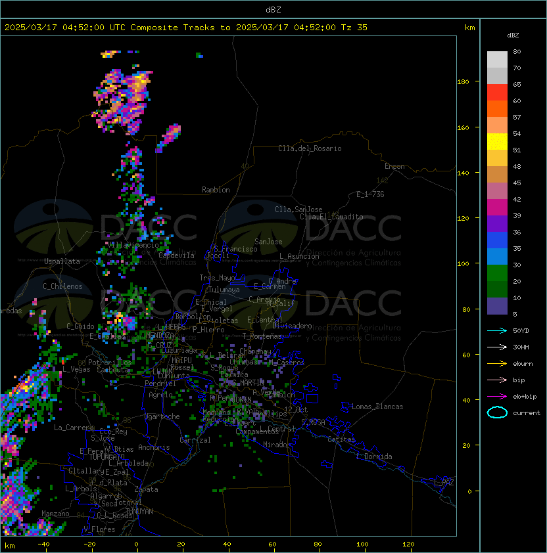Select the 'Zapata' map label

click(146, 489)
